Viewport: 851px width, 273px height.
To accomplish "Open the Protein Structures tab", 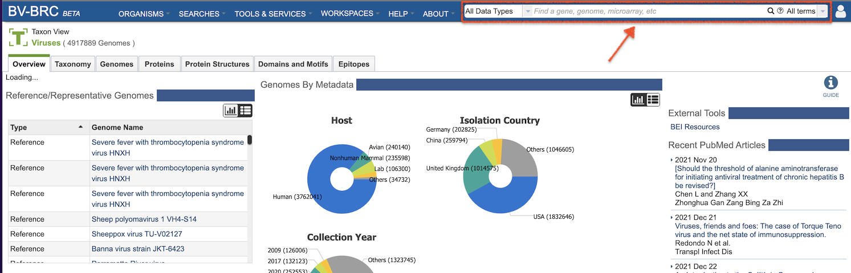I will click(x=217, y=64).
